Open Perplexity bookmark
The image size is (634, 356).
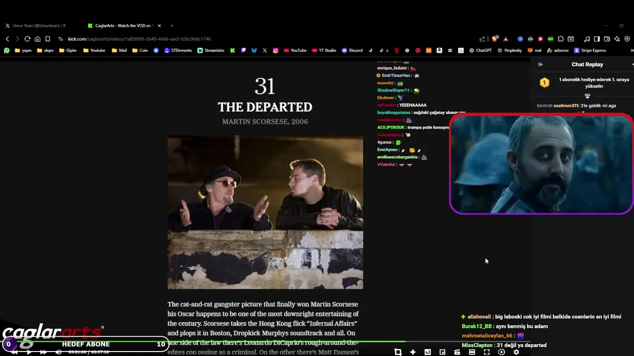pos(510,50)
